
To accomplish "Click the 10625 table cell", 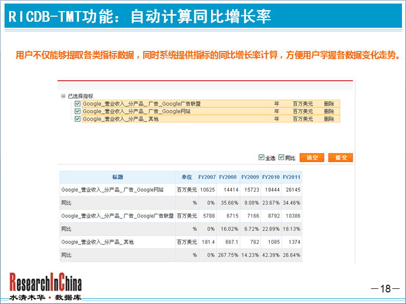I will [x=208, y=190].
